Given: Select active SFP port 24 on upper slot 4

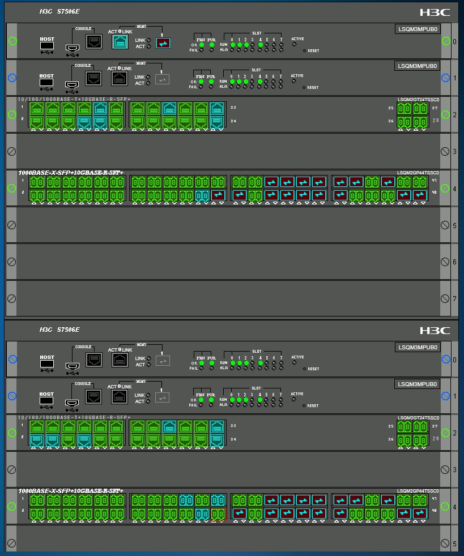Looking at the screenshot, I should tap(218, 195).
